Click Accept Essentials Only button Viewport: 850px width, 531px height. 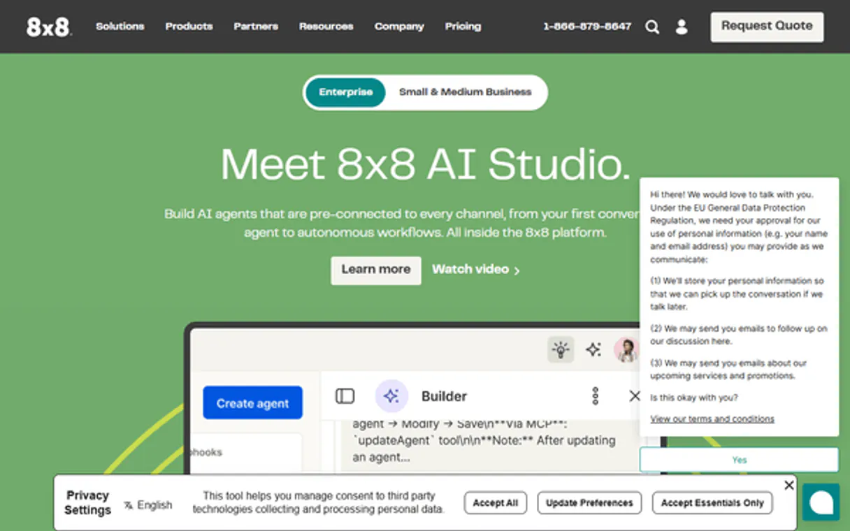[x=712, y=503]
